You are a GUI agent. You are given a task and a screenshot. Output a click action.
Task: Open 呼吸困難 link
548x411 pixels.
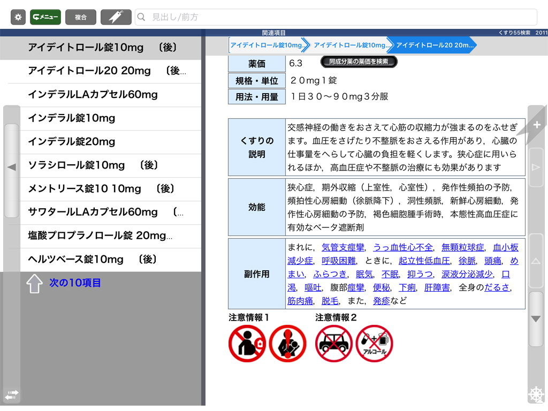pyautogui.click(x=339, y=261)
